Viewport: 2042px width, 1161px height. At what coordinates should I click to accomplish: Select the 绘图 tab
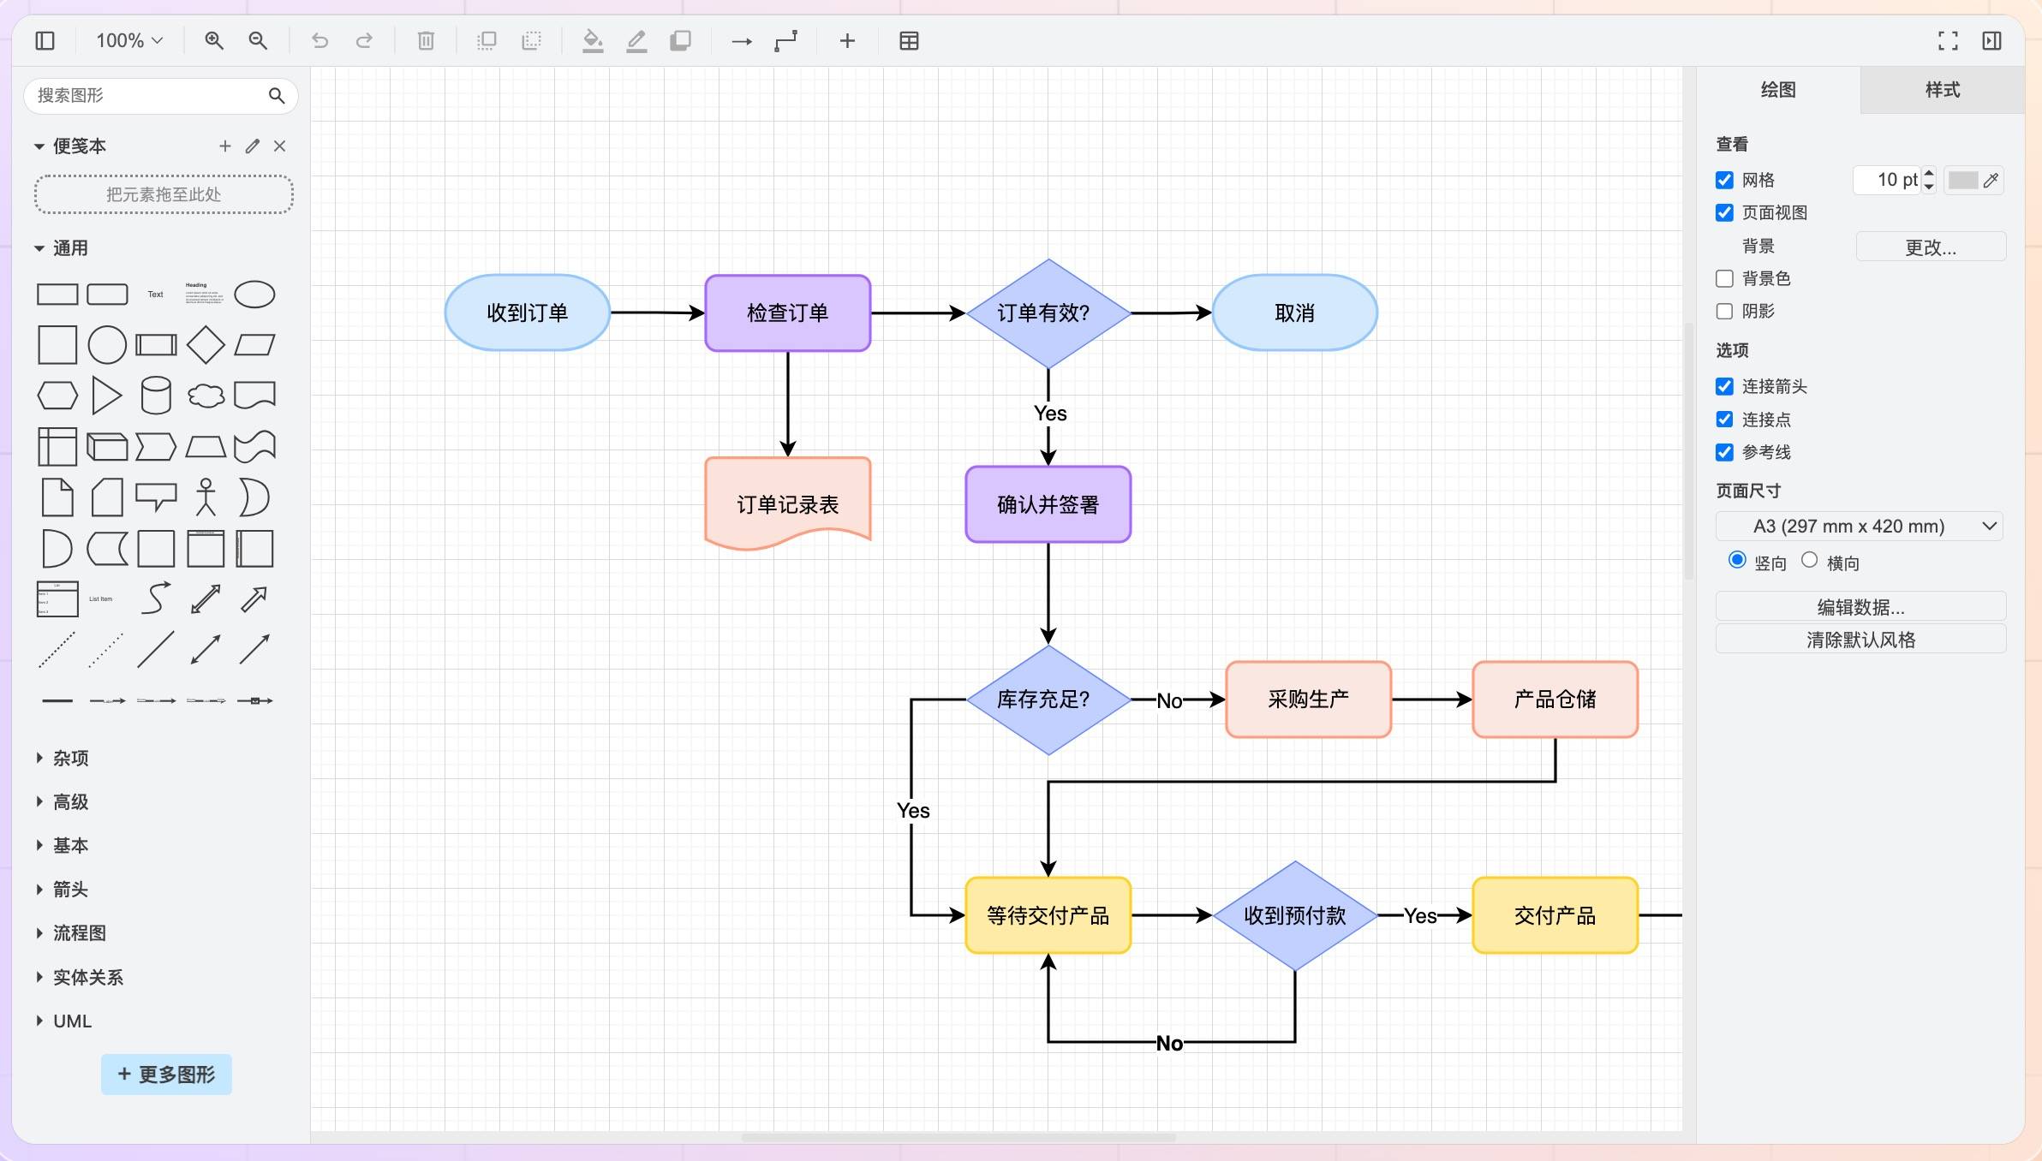coord(1777,90)
